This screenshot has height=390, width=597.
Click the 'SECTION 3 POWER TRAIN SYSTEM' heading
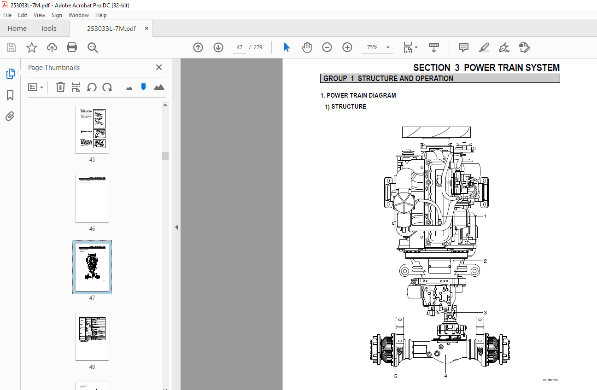point(486,68)
